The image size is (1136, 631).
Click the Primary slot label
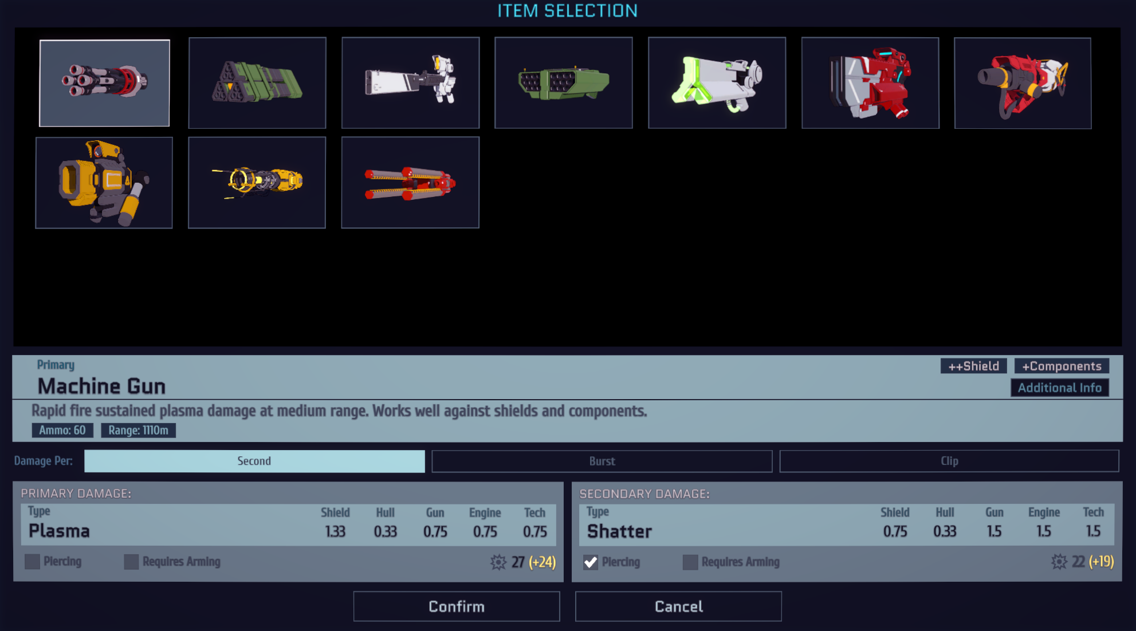[x=56, y=365]
